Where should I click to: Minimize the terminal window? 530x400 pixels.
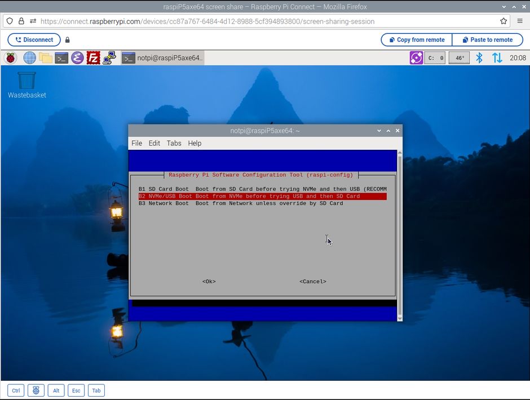(x=379, y=130)
